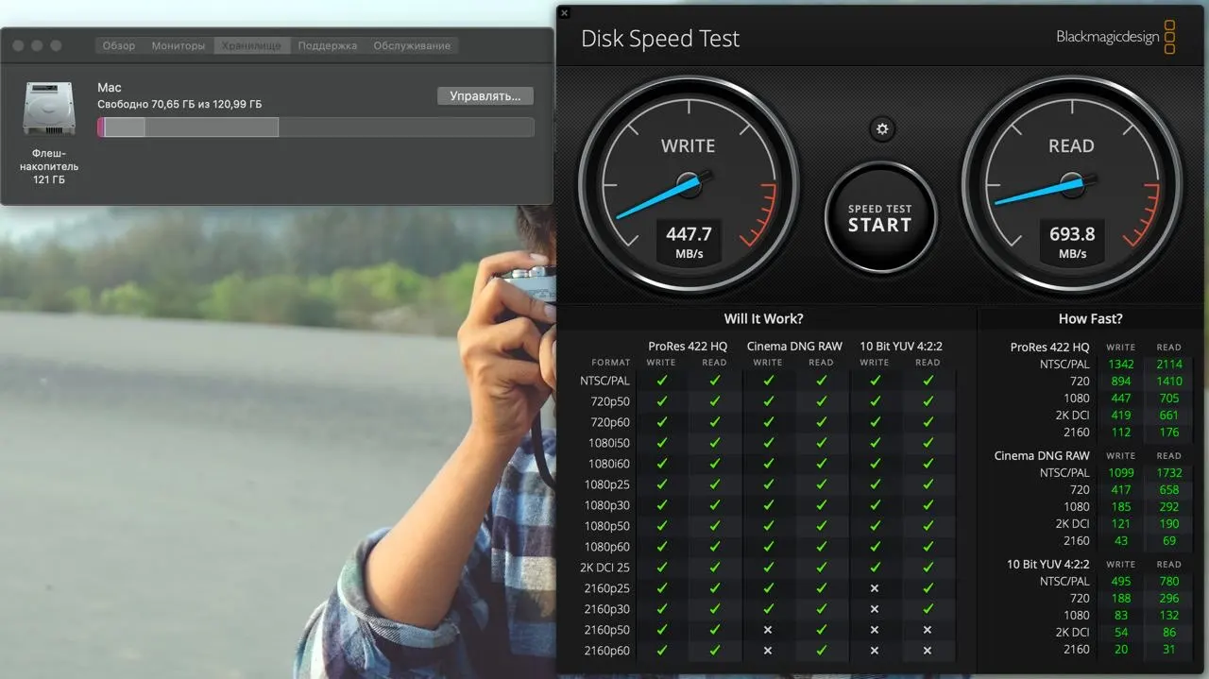The width and height of the screenshot is (1209, 679).
Task: Go to the Обслуживание tab
Action: pyautogui.click(x=412, y=45)
